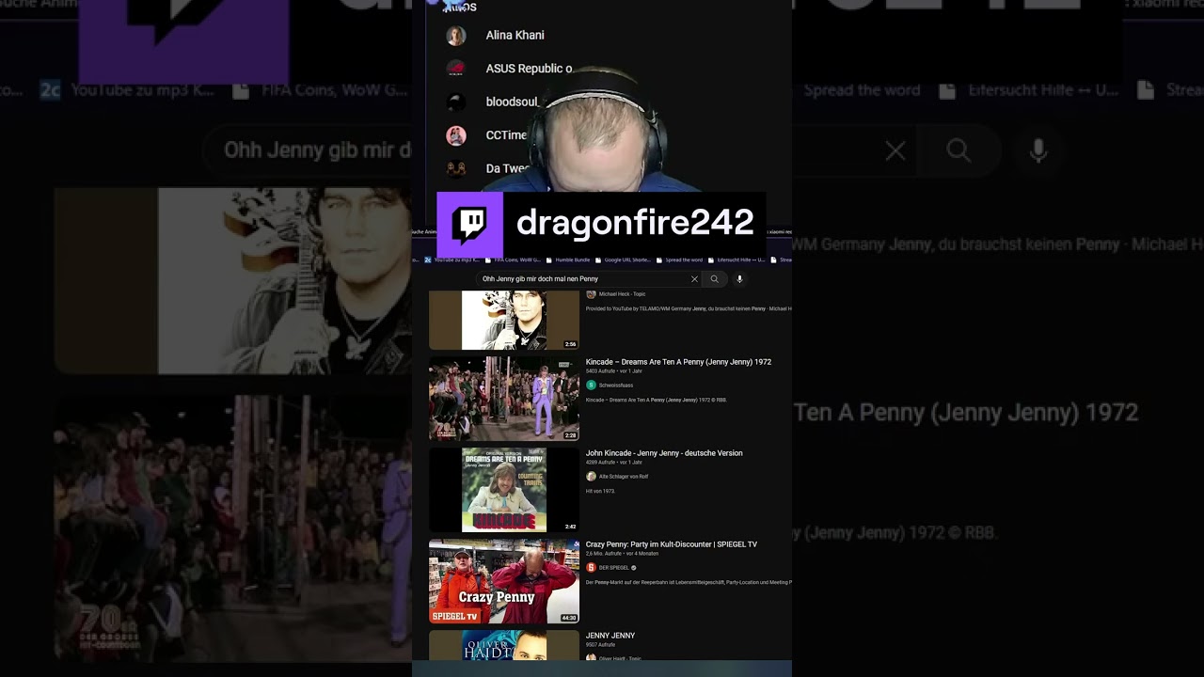Open the 'Google URL Shorte…' bookmark
Screen dimensions: 1204x677
(x=622, y=260)
